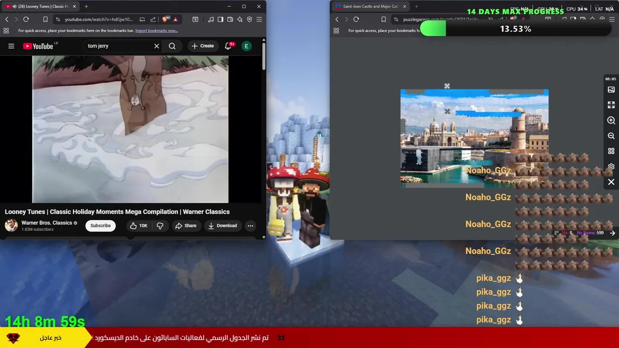Mute the Looney Tunes tab audio icon

[14, 6]
